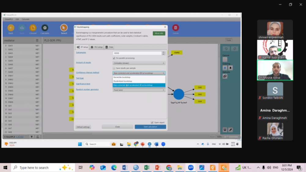Open Outlook from the bottom taskbar
The width and height of the screenshot is (306, 172).
pos(103,167)
